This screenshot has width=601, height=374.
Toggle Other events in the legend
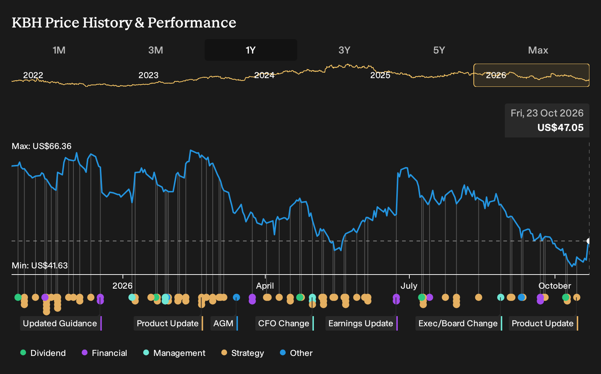coord(296,353)
